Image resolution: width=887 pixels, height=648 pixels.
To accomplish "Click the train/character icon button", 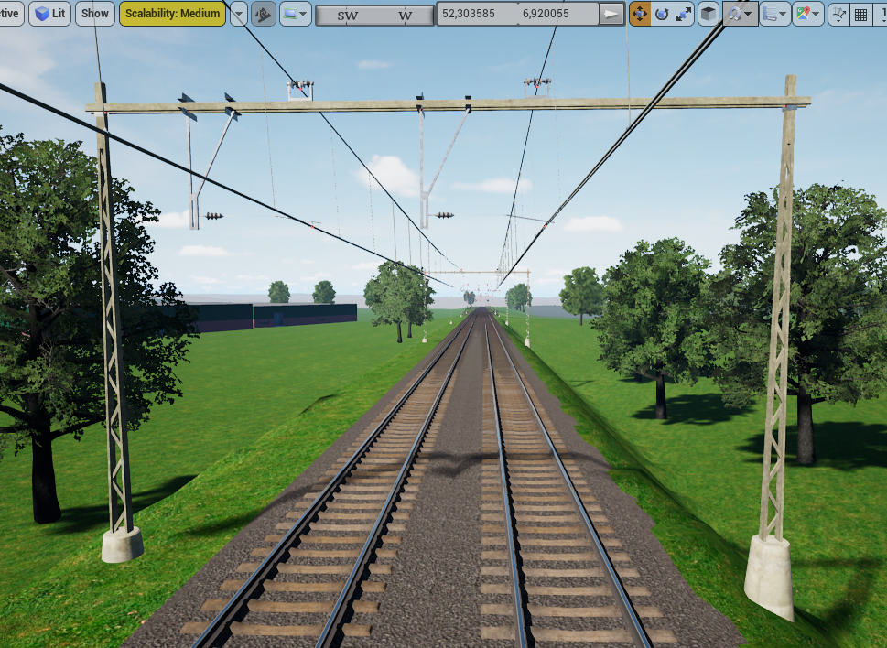I will (264, 14).
